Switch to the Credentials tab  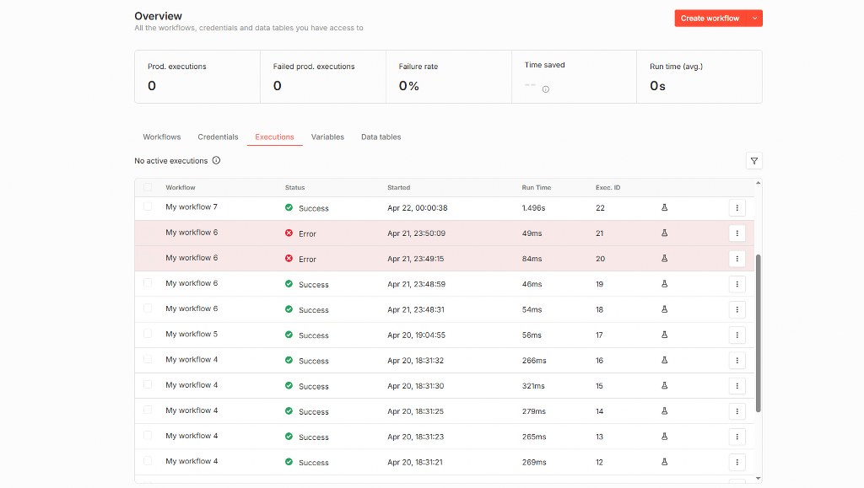click(219, 137)
